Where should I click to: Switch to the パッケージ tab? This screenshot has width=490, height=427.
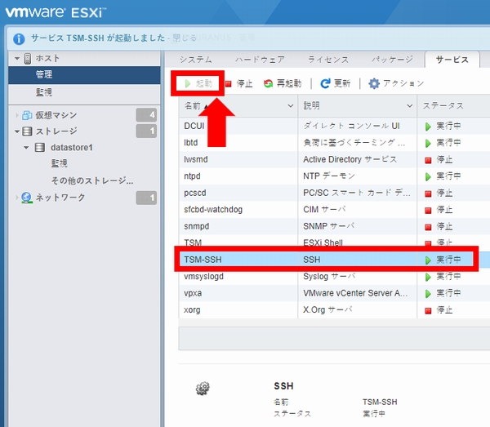(392, 60)
